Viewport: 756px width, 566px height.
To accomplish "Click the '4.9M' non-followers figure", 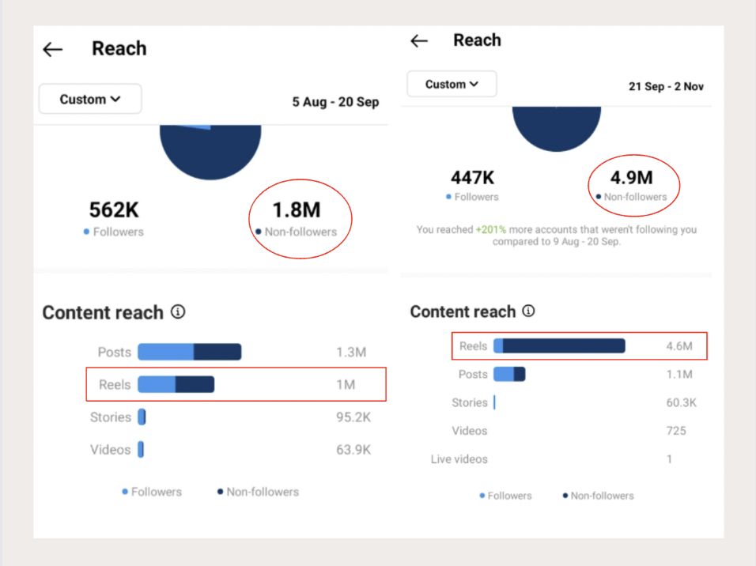I will (x=632, y=177).
